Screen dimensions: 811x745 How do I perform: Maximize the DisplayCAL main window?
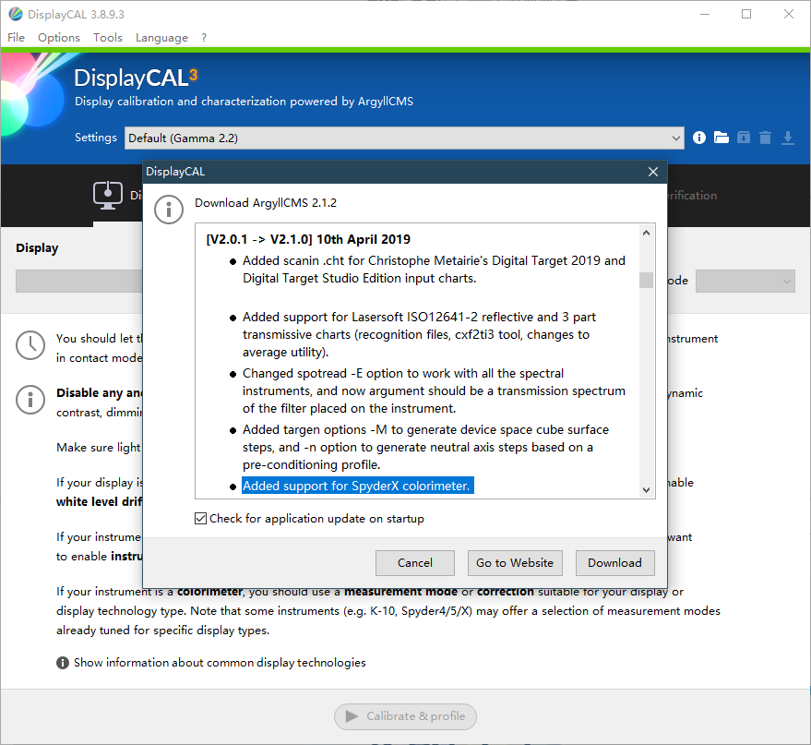point(746,14)
